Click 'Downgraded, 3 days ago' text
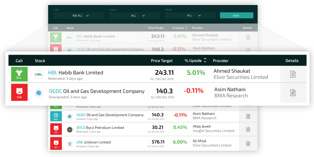Image resolution: width=314 pixels, height=157 pixels. click(68, 97)
